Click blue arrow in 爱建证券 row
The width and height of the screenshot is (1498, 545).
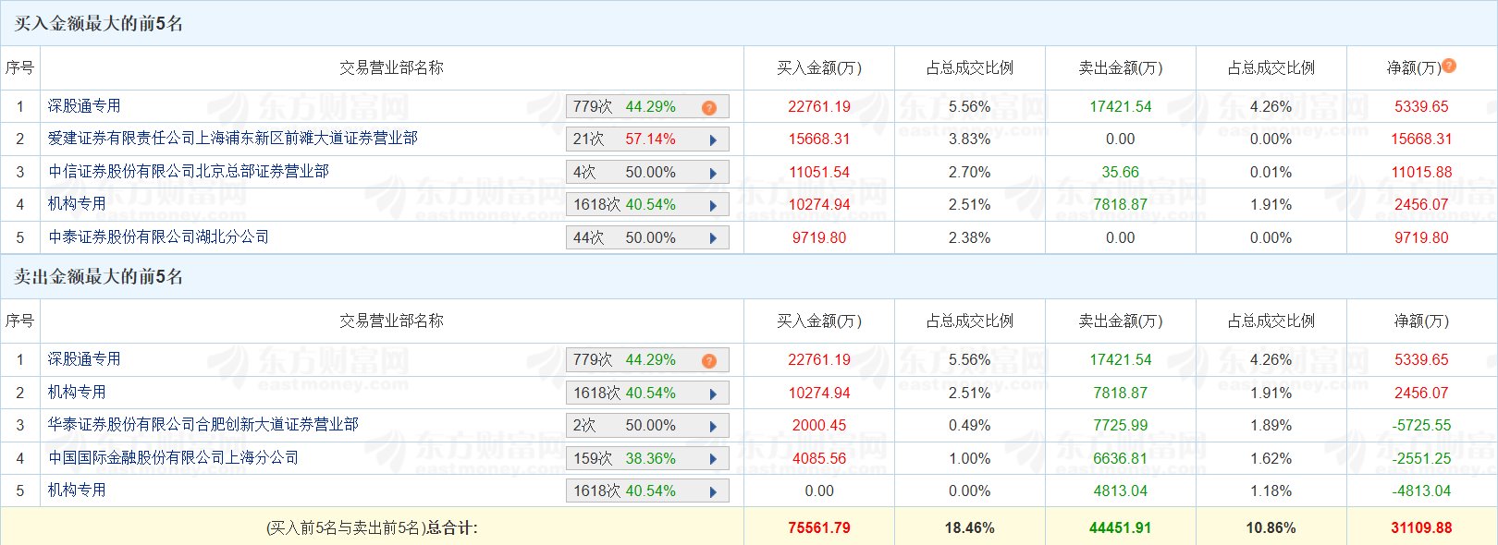coord(713,140)
